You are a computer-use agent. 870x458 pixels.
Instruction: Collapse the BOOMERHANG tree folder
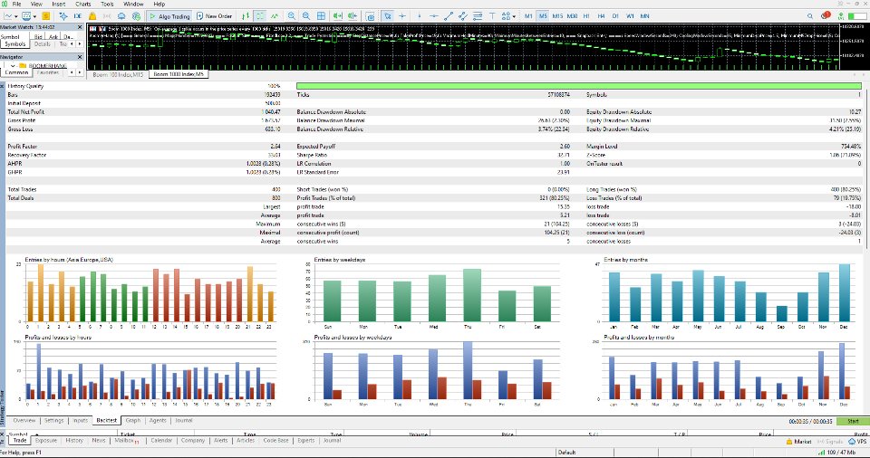point(12,65)
